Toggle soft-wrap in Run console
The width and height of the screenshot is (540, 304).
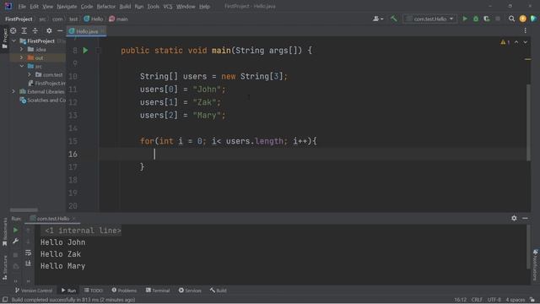[28, 253]
